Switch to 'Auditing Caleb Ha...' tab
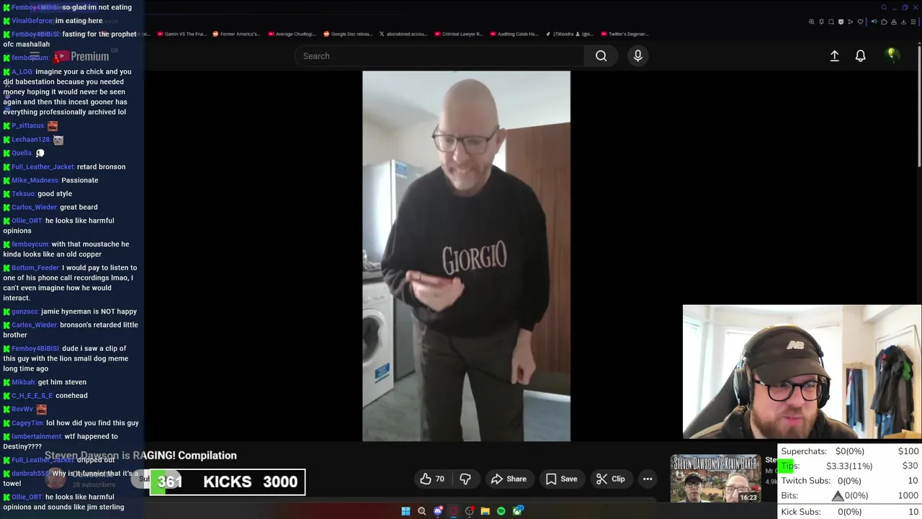The height and width of the screenshot is (519, 922). (514, 34)
